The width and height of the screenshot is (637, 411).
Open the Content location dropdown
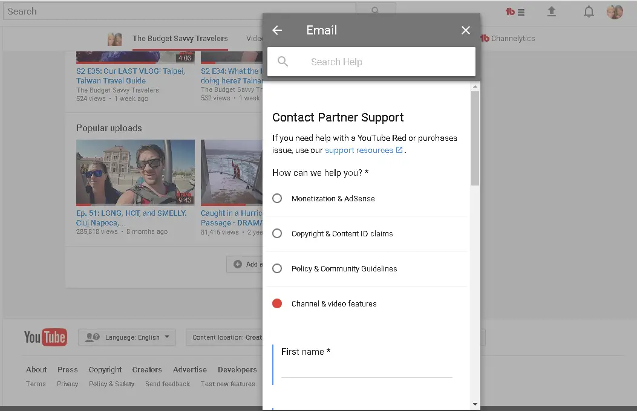[x=224, y=337]
